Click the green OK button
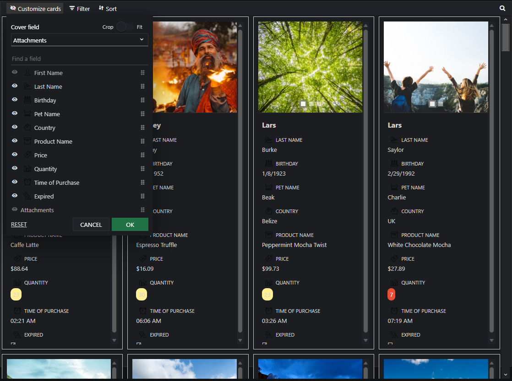512x381 pixels. click(x=130, y=225)
